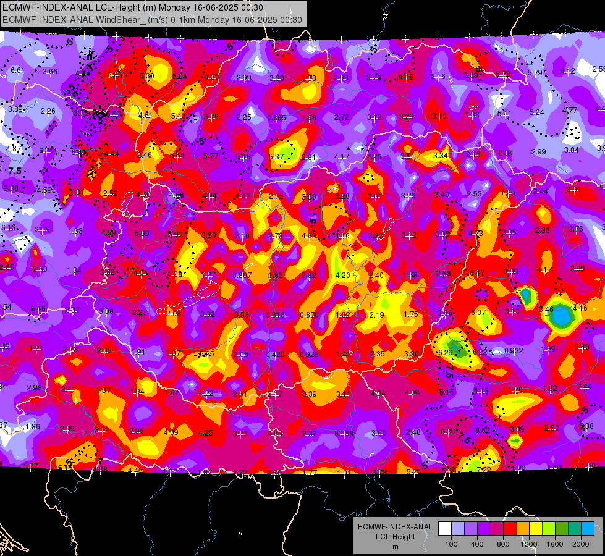
Task: Click the wind shear value 2.19
Action: tap(376, 315)
